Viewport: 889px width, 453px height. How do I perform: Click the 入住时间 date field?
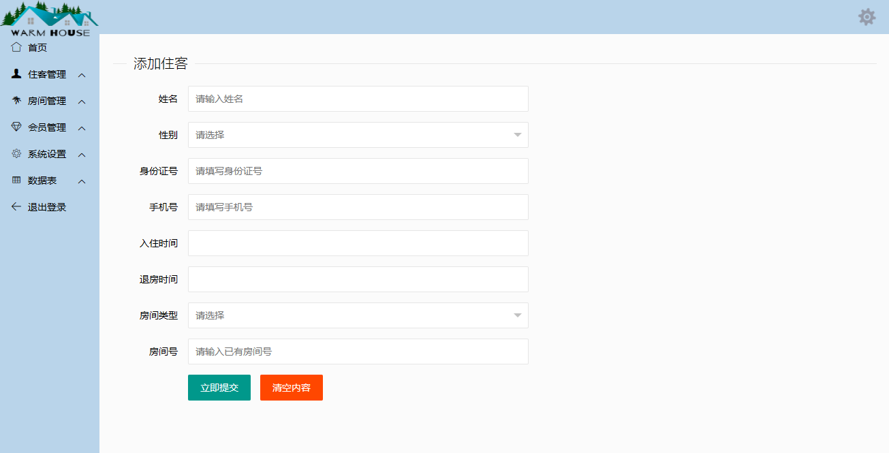358,243
